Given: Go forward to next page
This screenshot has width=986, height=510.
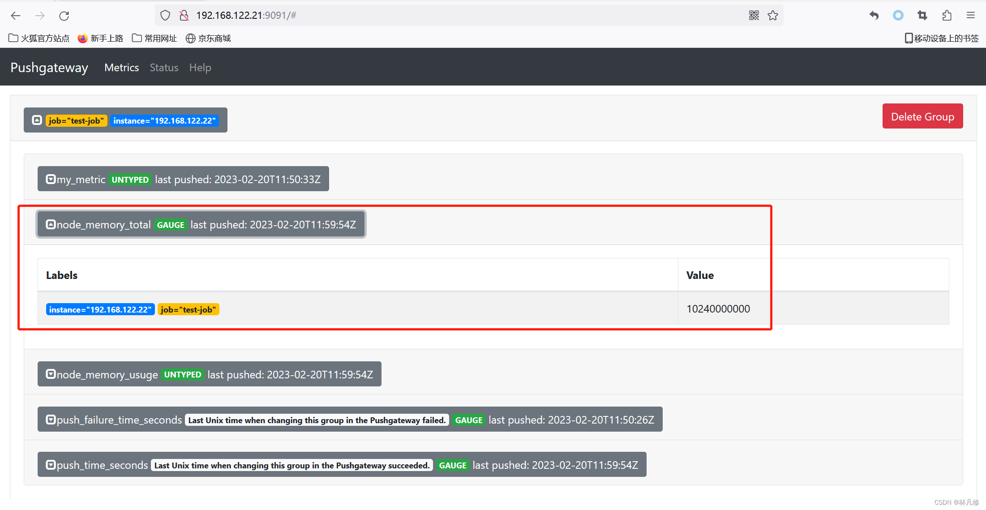Looking at the screenshot, I should click(40, 16).
